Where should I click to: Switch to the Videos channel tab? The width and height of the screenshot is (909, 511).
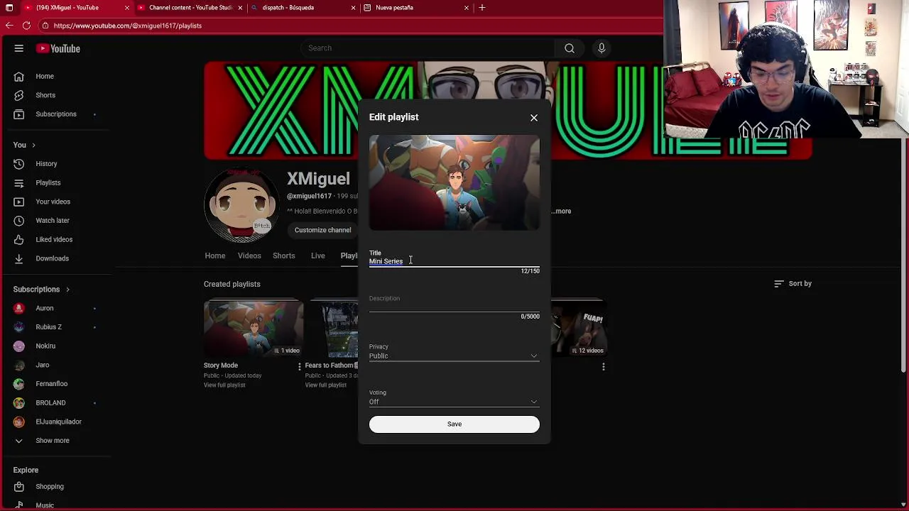pos(249,256)
